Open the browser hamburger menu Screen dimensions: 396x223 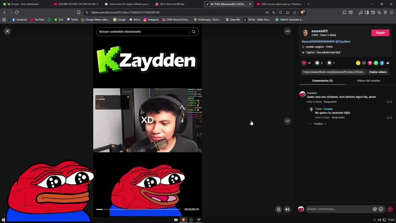click(x=391, y=12)
